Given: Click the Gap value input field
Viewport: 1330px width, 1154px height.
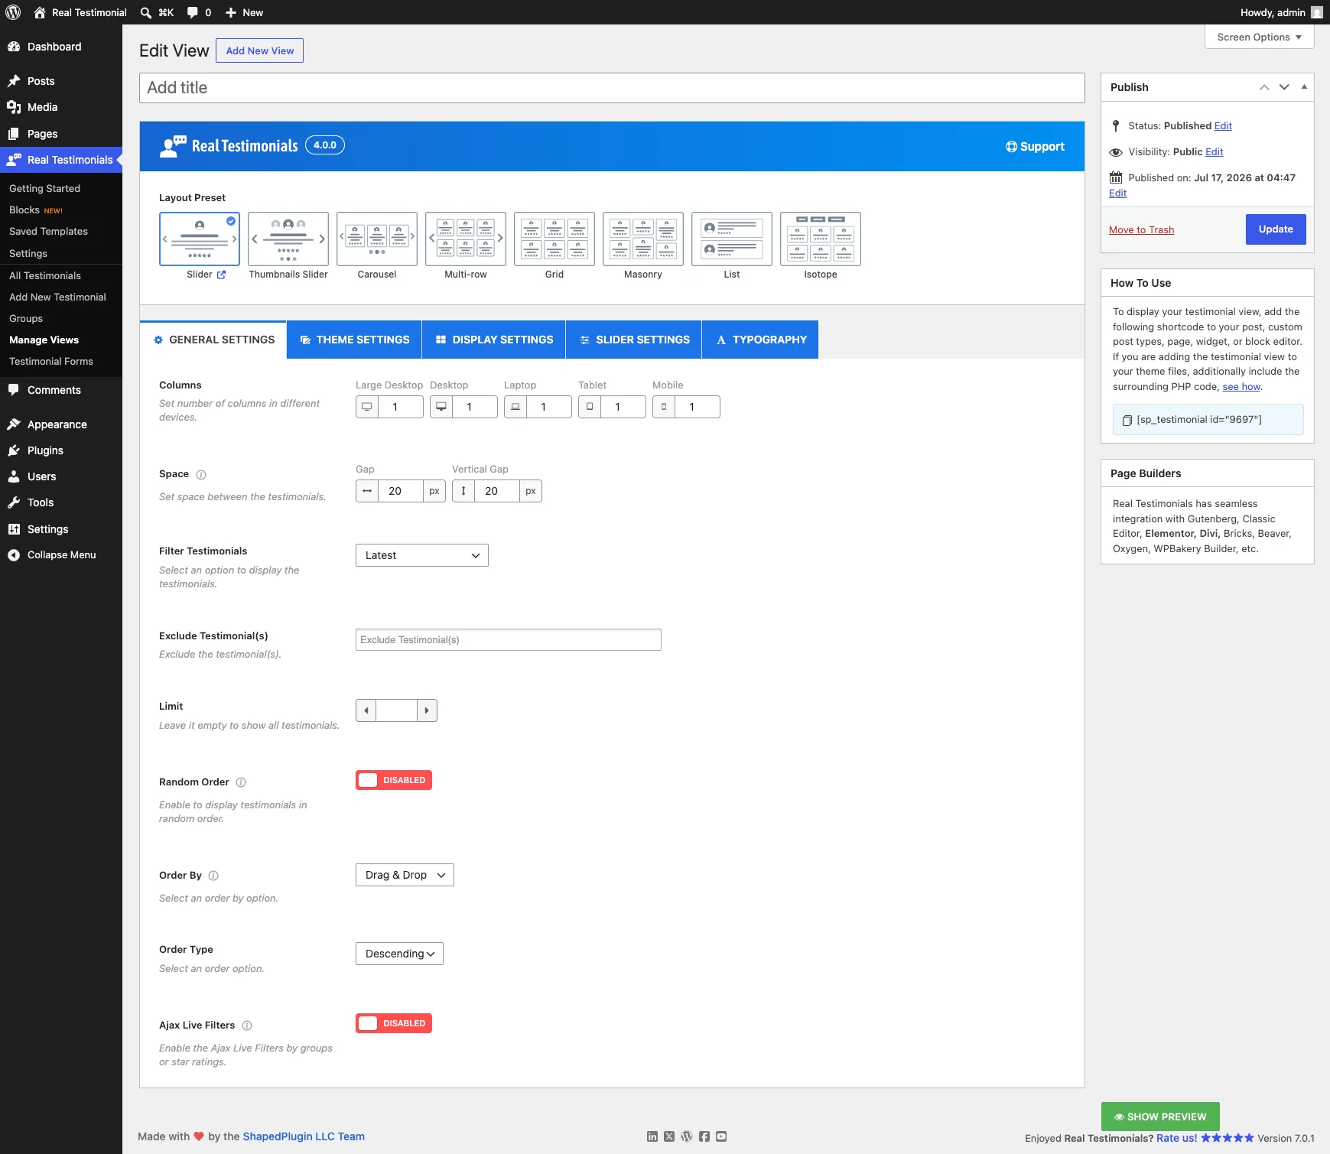Looking at the screenshot, I should click(401, 491).
